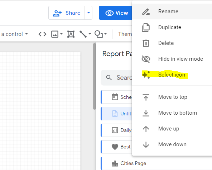Select the Untitled page in the list
Viewport: 212px width, 170px height.
[x=116, y=114]
